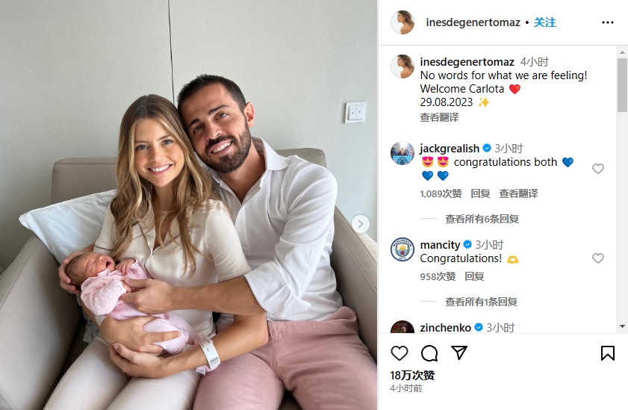628x410 pixels.
Task: Expand the 1 reply under mancity
Action: tap(481, 302)
